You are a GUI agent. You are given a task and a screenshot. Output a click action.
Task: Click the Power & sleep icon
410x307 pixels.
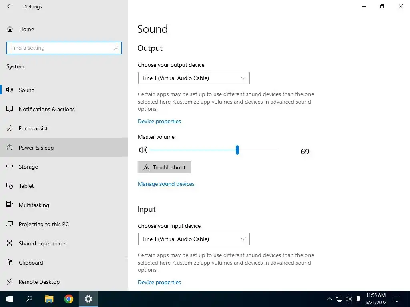tap(10, 147)
